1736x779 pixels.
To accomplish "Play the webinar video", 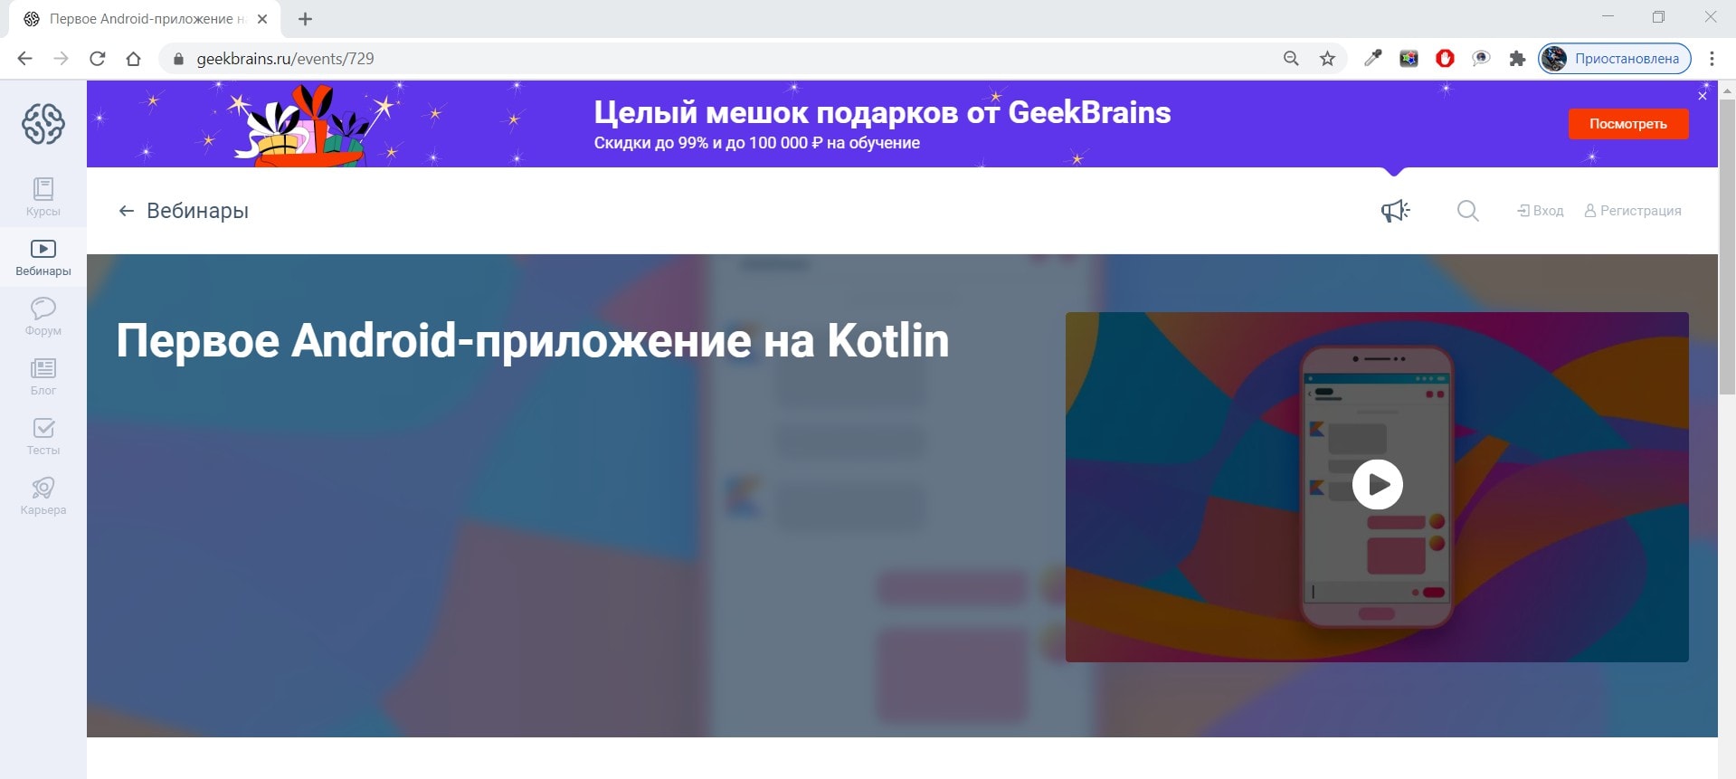I will coord(1377,484).
